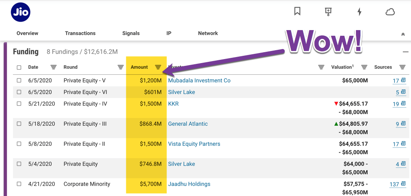Open the 4 sources link
The image size is (411, 196).
[401, 164]
